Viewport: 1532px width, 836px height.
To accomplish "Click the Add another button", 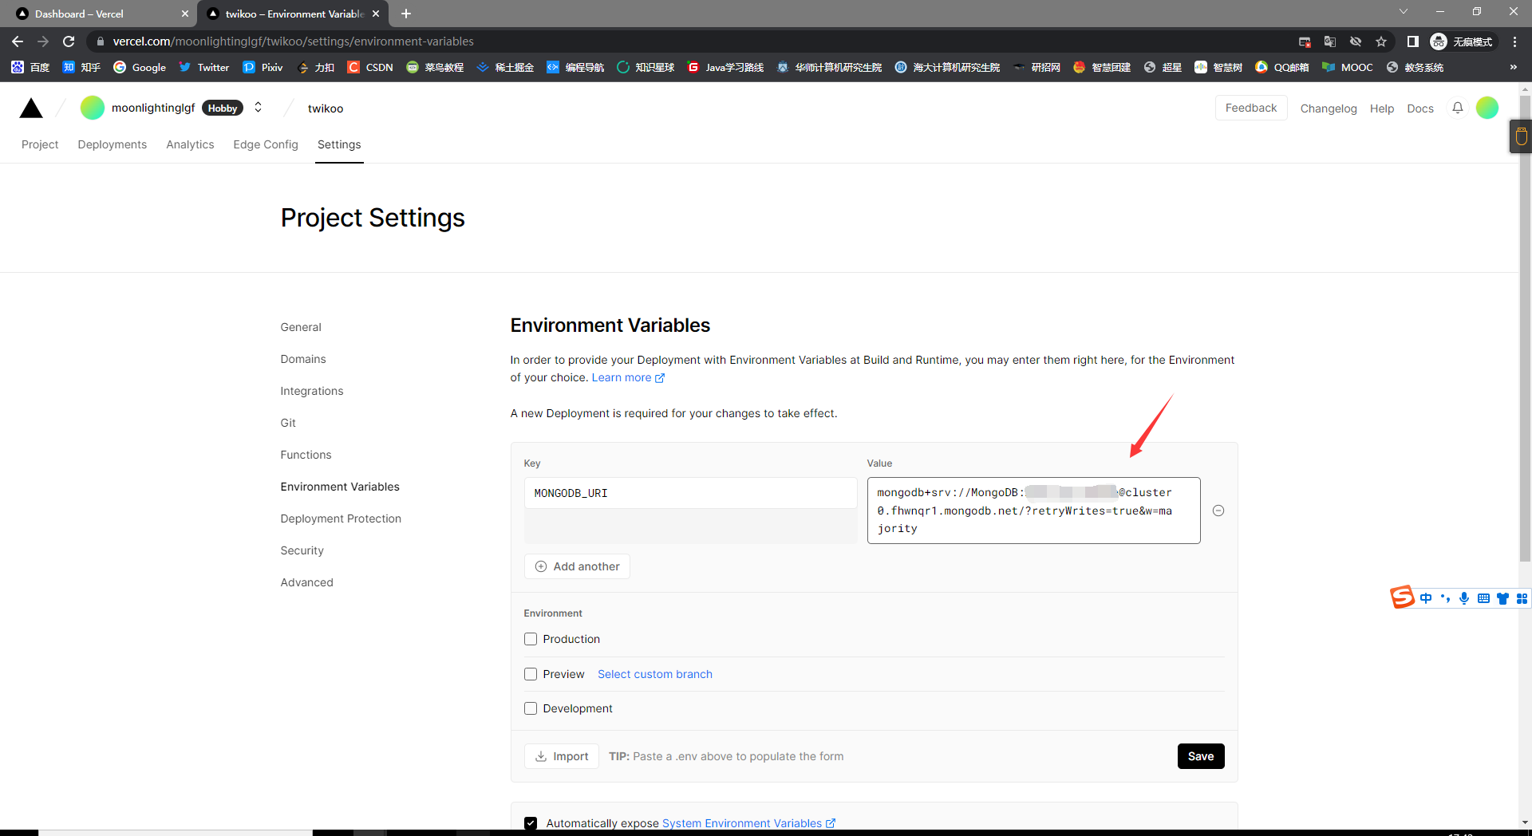I will [577, 566].
